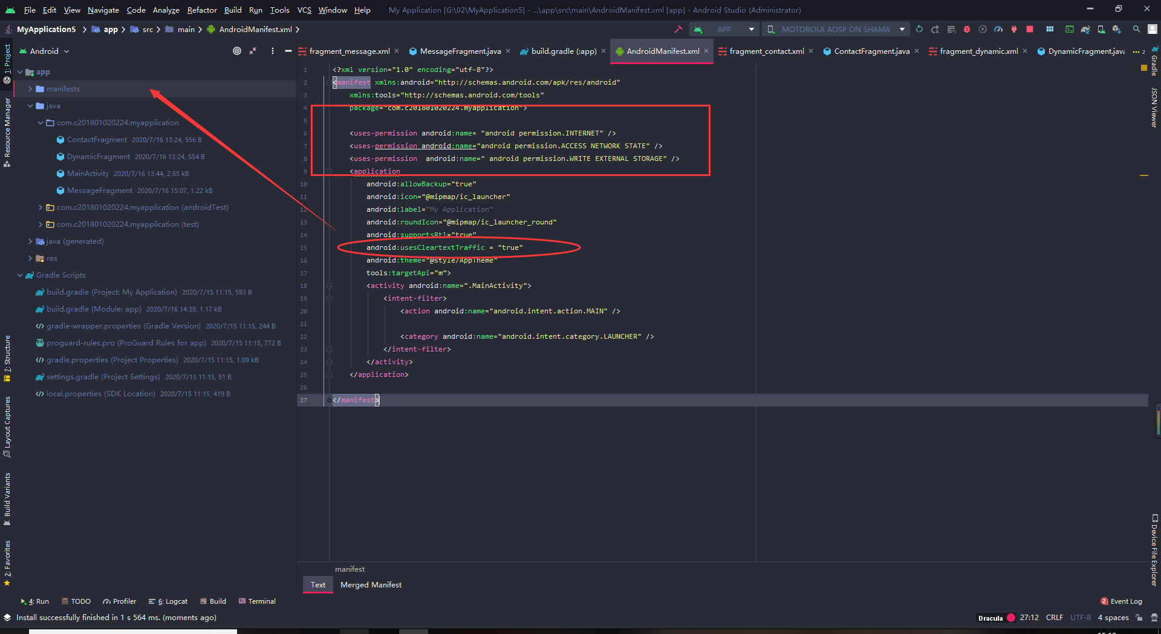Collapse the Gradle Scripts node
Screen dimensions: 1161x634
pos(20,275)
